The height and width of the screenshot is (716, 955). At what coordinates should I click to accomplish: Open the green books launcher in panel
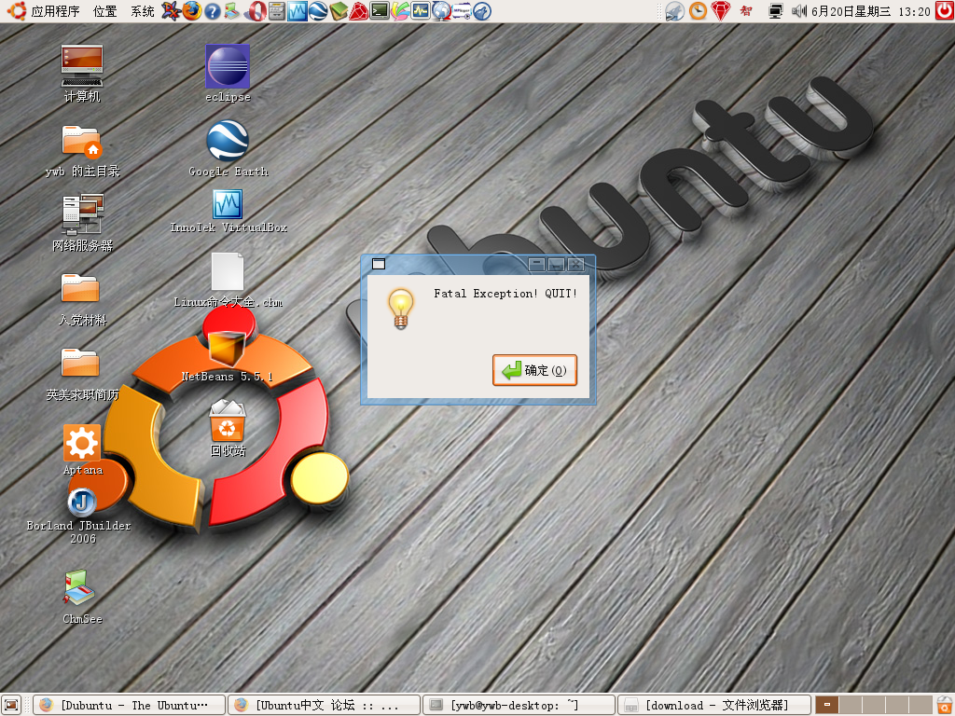coord(339,11)
